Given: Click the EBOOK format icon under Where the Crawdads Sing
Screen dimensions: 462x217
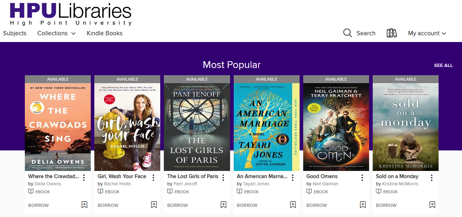Looking at the screenshot, I should tap(31, 191).
